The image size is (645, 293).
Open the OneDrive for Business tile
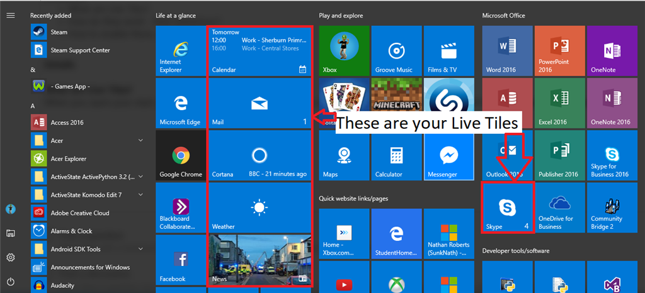559,207
